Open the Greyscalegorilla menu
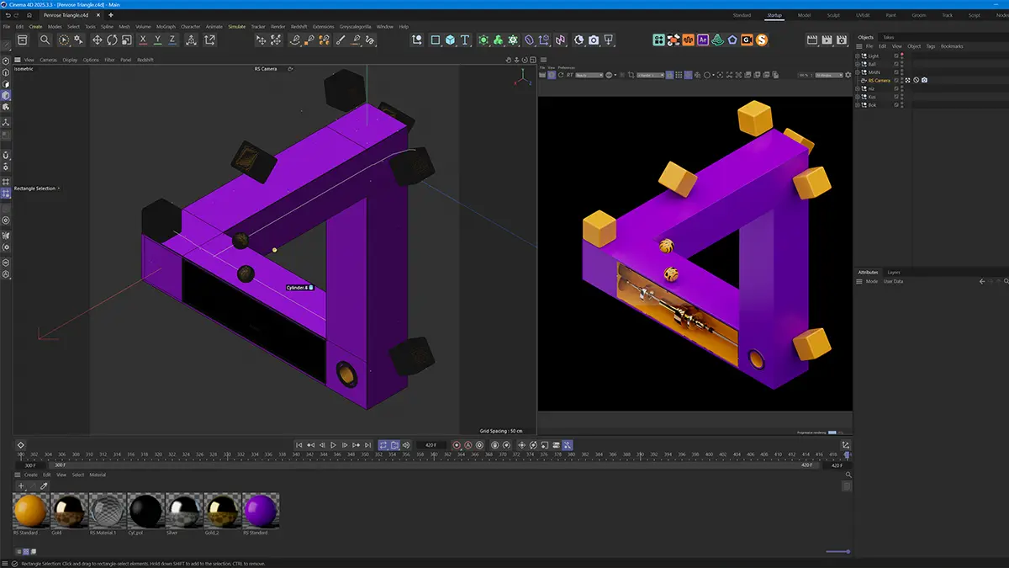Viewport: 1009px width, 568px height. tap(356, 26)
